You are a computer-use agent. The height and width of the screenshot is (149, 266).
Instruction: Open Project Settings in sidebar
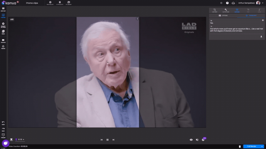click(3, 24)
